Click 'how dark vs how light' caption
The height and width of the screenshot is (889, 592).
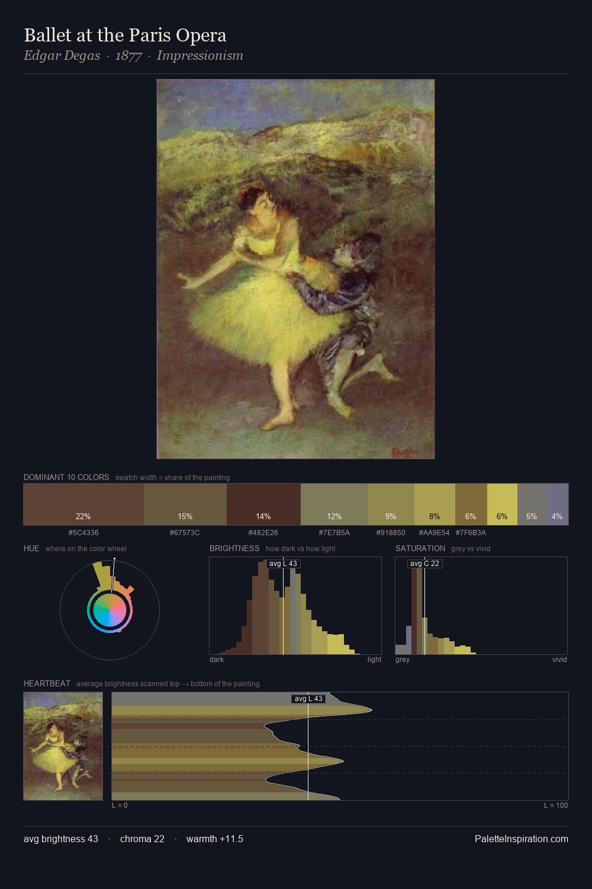[300, 548]
